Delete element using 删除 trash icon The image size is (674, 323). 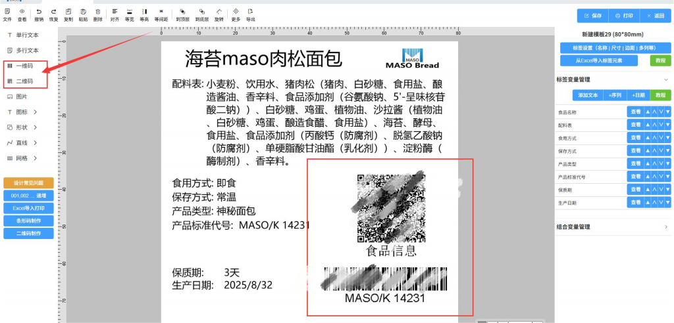(x=98, y=15)
